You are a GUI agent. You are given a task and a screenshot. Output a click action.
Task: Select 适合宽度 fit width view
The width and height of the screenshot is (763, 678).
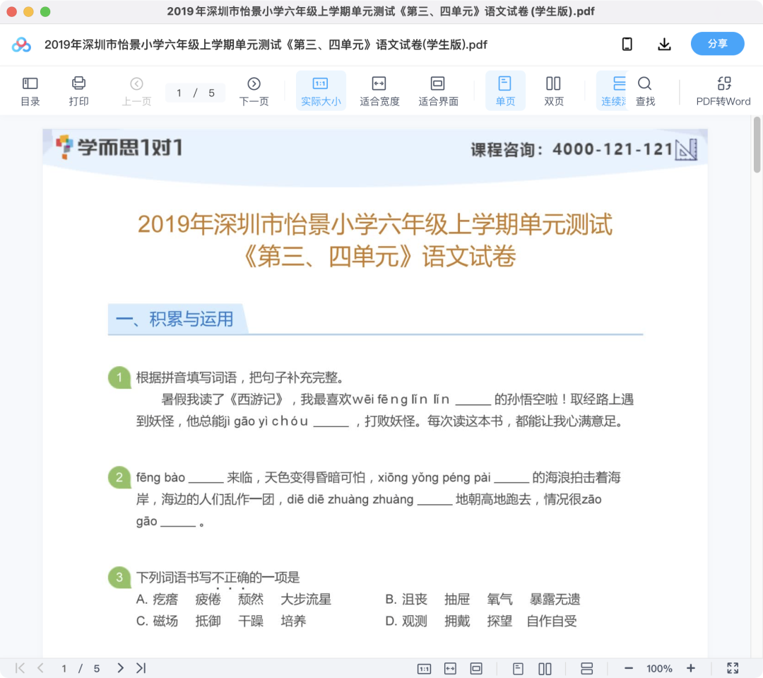[379, 91]
